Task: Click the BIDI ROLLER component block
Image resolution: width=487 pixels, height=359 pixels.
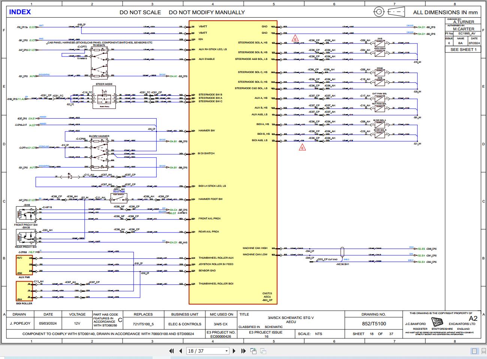Action: pos(24,291)
